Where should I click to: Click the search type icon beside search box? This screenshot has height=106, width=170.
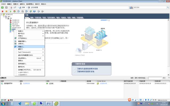131,8
